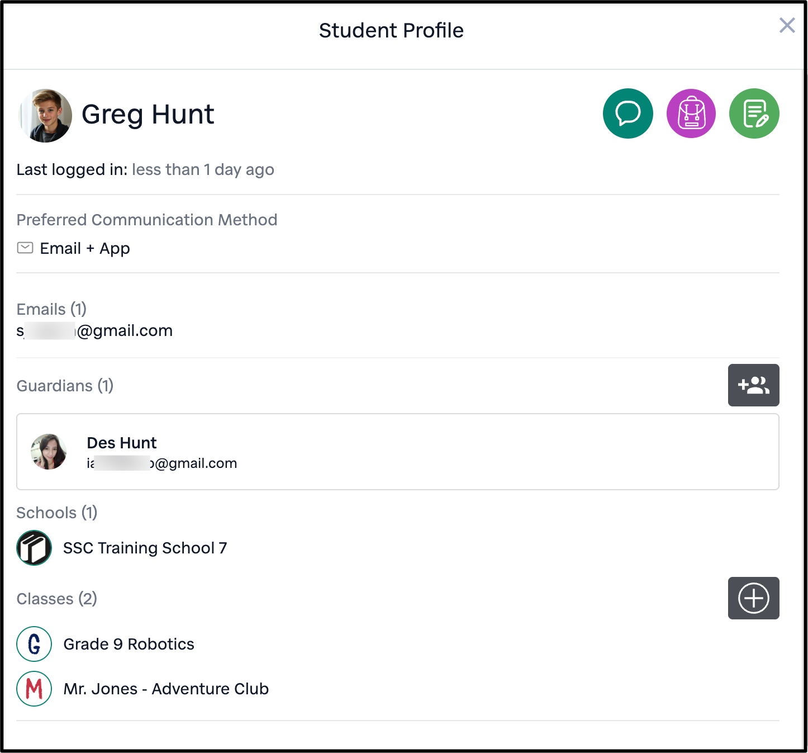Select SSC Training School 7 name
Viewport: 808px width, 753px height.
tap(145, 548)
